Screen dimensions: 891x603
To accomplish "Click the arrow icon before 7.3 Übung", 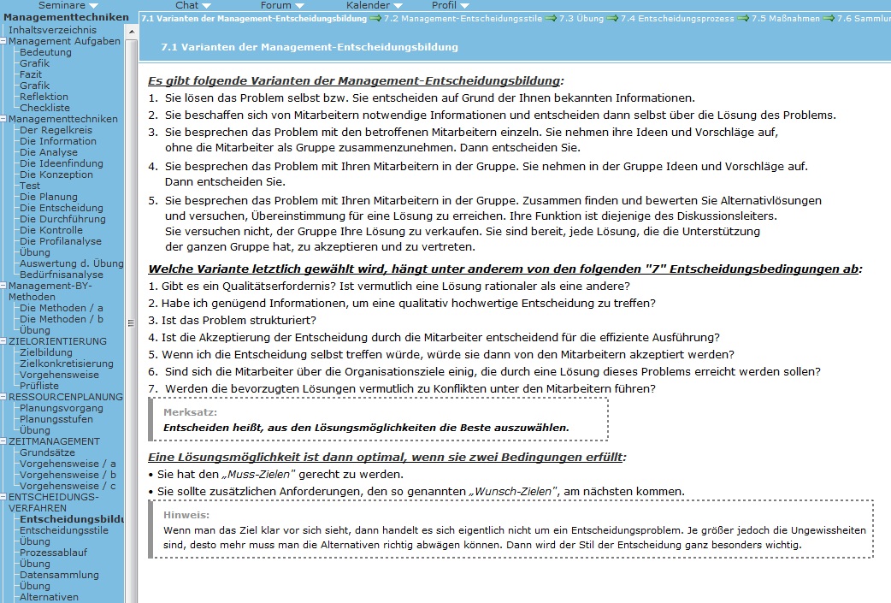I will [x=550, y=18].
